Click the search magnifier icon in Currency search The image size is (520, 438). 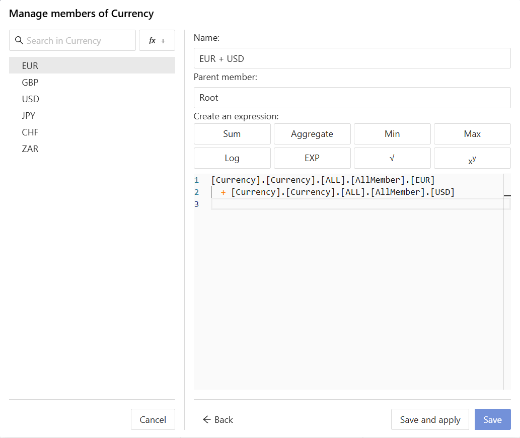coord(19,40)
